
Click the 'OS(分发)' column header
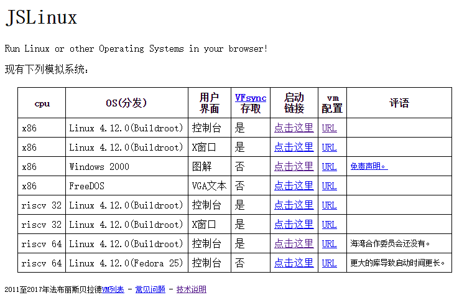pyautogui.click(x=126, y=103)
